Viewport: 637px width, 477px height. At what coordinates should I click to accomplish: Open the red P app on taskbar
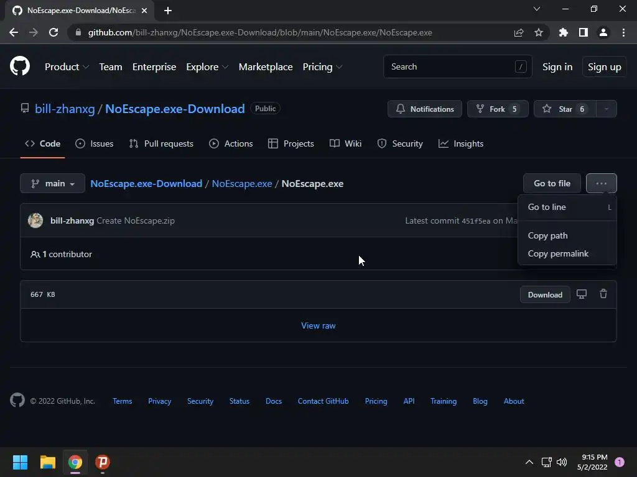(103, 462)
